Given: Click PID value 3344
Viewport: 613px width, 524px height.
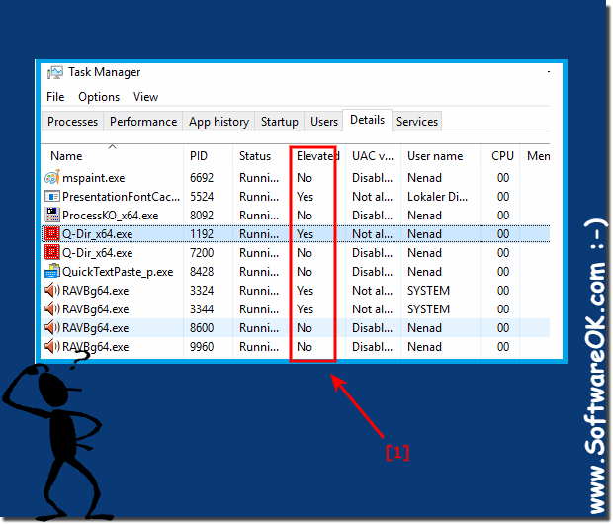Looking at the screenshot, I should (202, 309).
